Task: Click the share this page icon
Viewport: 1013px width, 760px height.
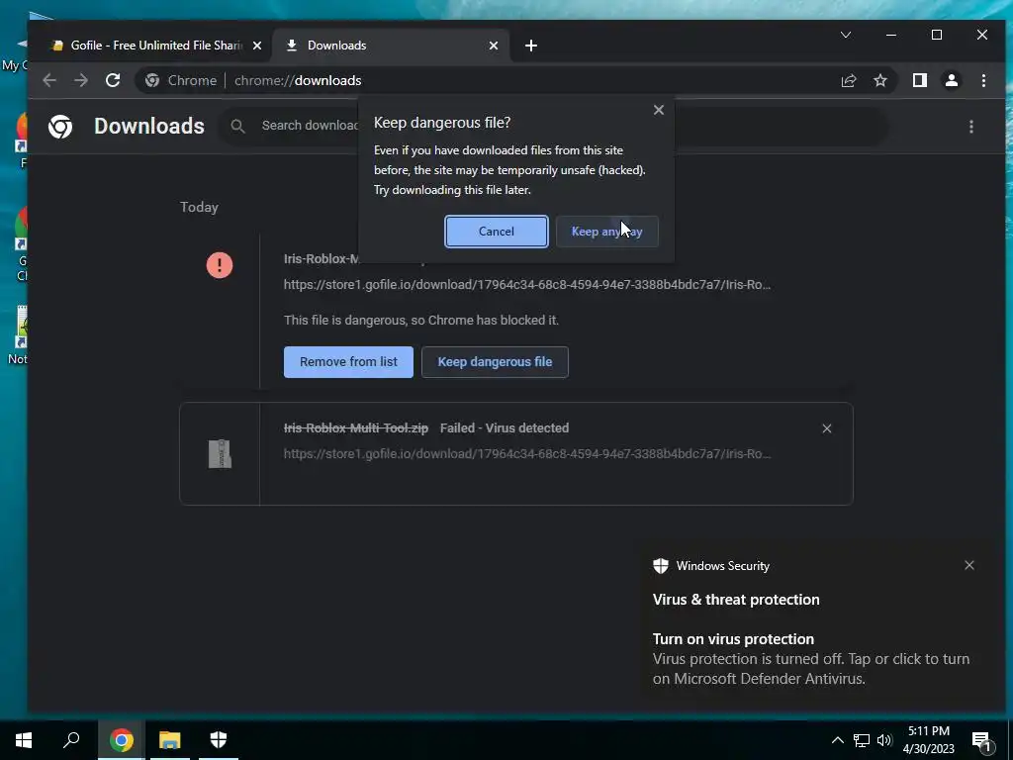Action: pyautogui.click(x=848, y=80)
